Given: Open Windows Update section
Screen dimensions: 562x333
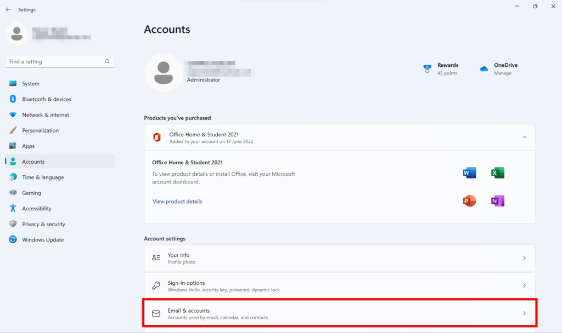Looking at the screenshot, I should pyautogui.click(x=43, y=240).
